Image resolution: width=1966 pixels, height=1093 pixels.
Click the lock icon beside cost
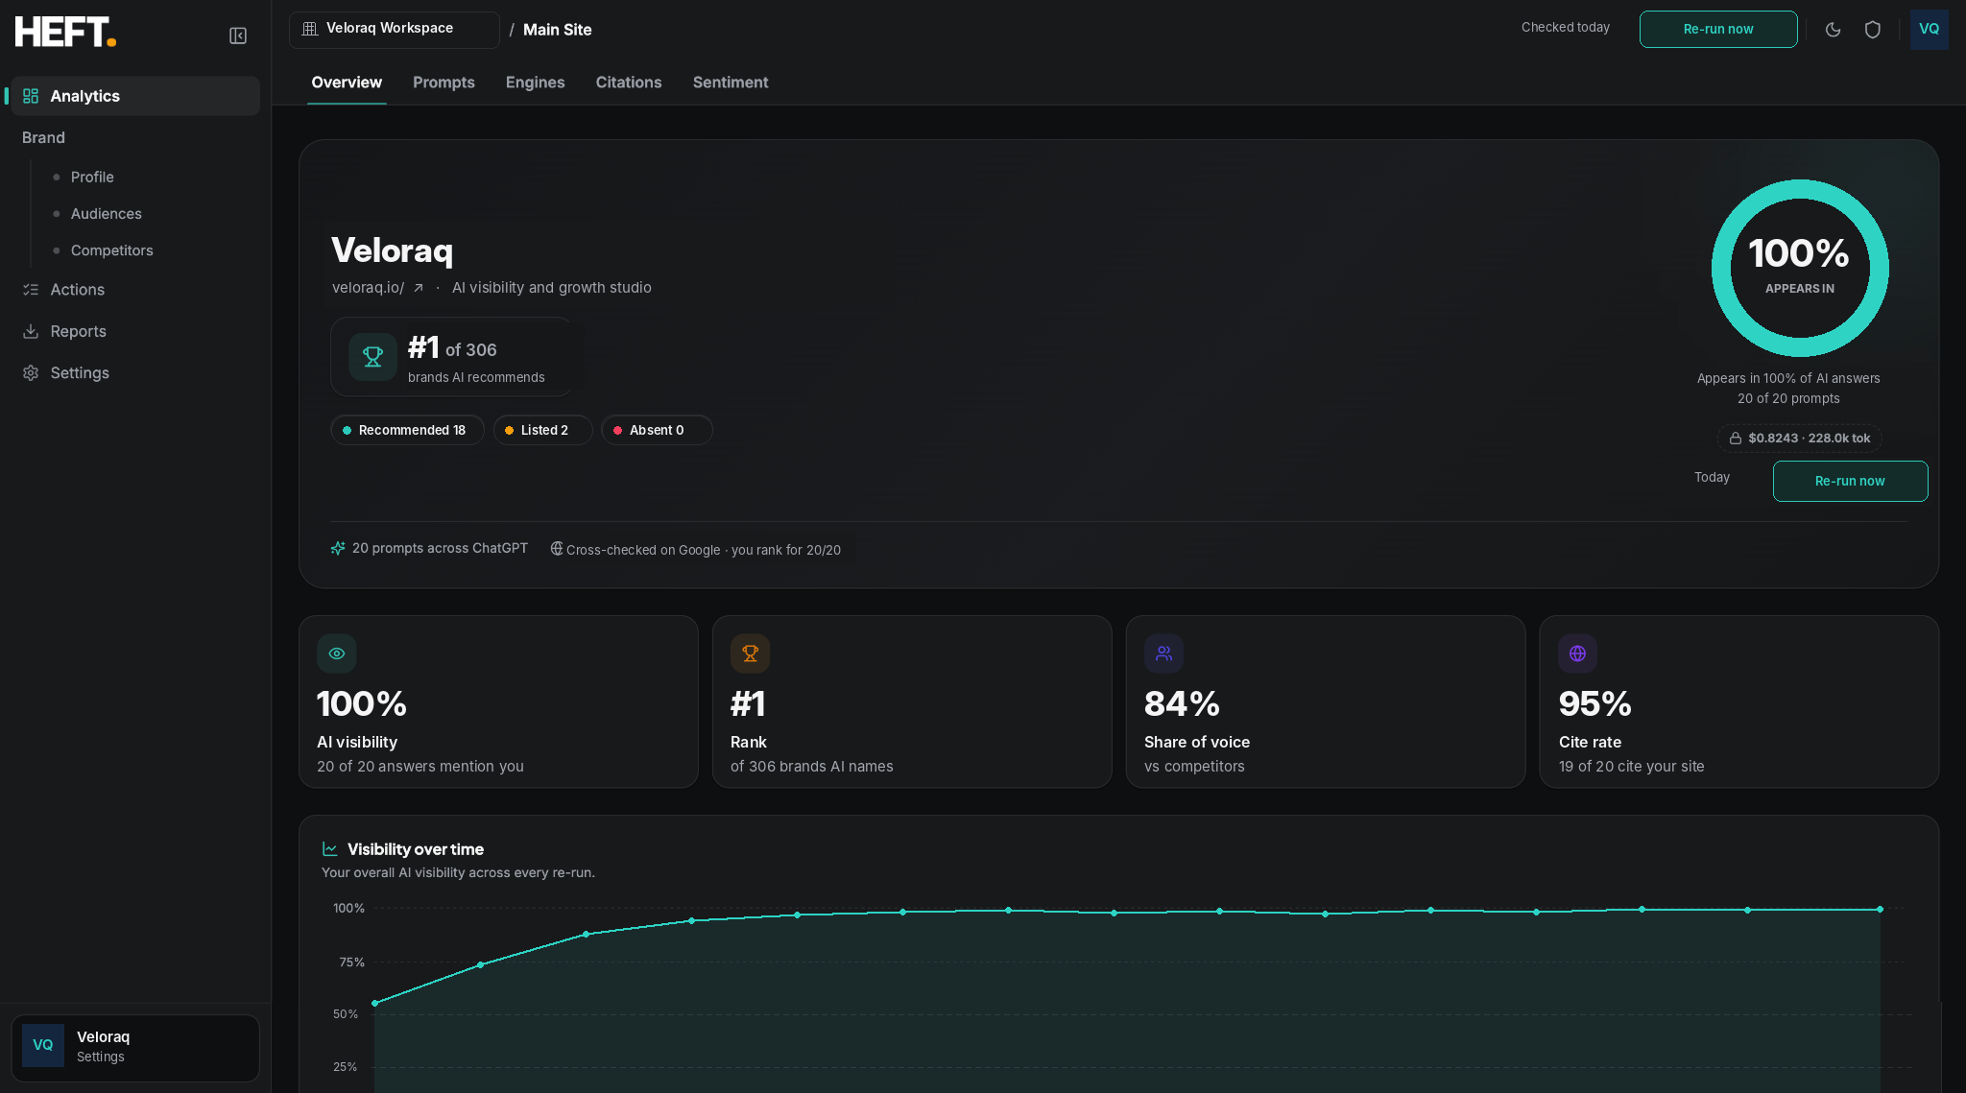1736,439
